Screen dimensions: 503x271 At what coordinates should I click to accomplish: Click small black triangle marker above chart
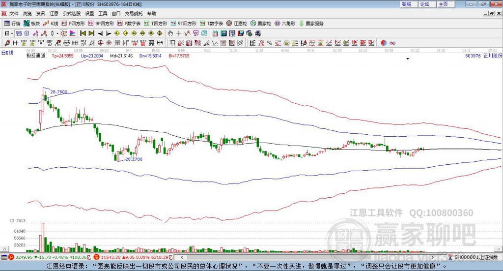pyautogui.click(x=408, y=59)
